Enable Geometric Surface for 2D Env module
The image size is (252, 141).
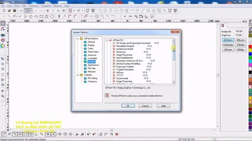point(114,61)
